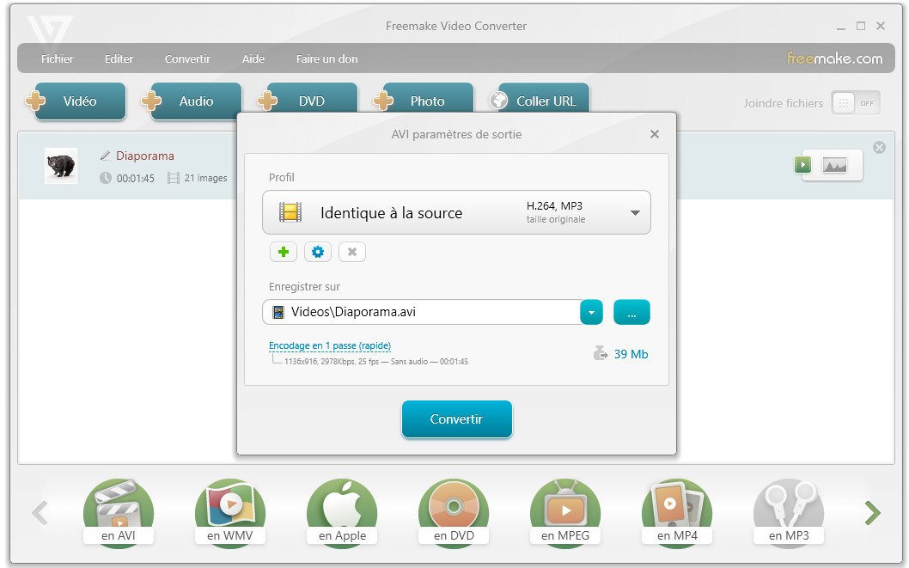Click Encodage en 1 passe link

pyautogui.click(x=330, y=345)
